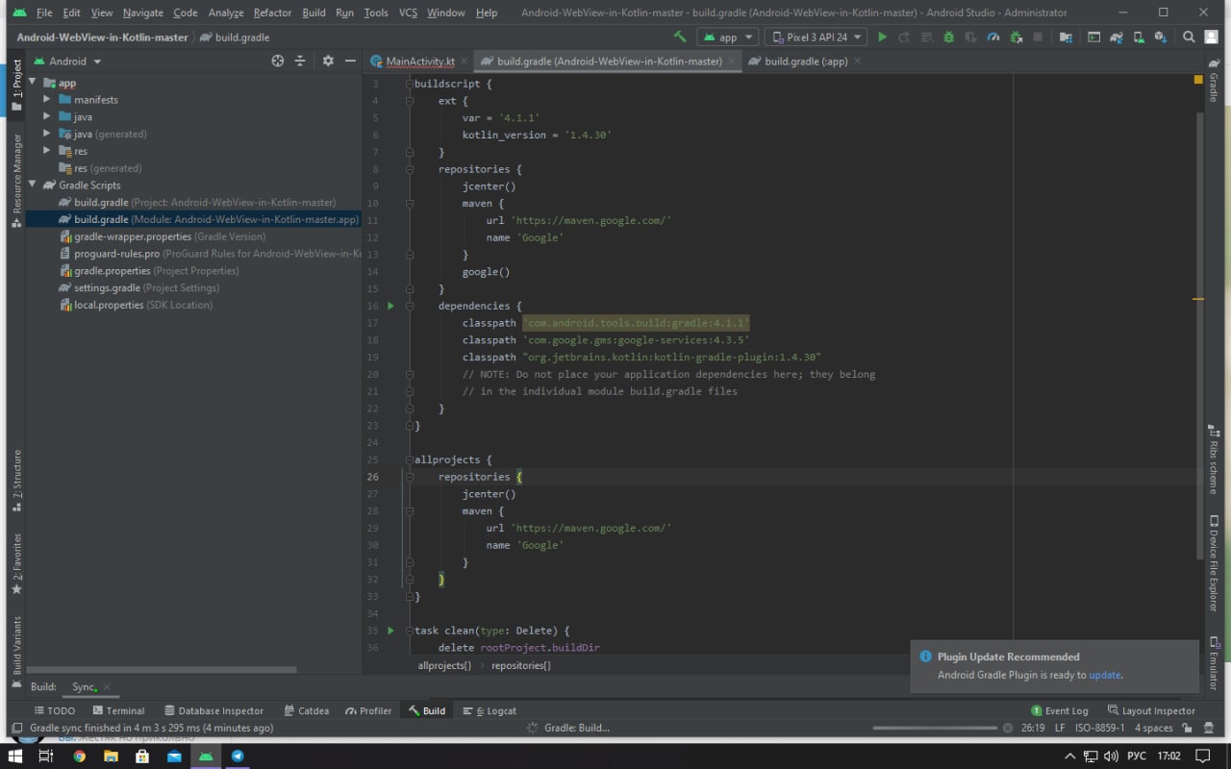1231x769 pixels.
Task: Open the Event Log button
Action: (x=1059, y=710)
